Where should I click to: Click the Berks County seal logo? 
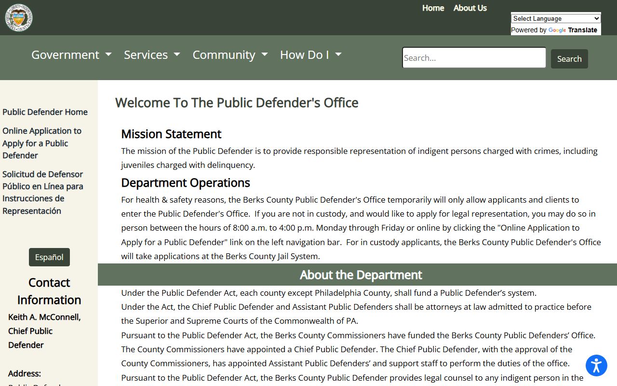19,18
